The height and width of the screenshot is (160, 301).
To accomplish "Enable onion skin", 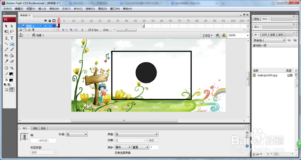I will click(63, 30).
